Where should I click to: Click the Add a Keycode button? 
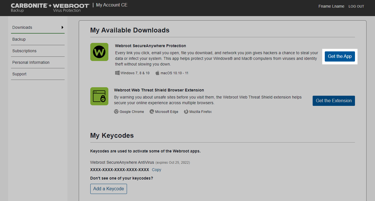click(109, 189)
